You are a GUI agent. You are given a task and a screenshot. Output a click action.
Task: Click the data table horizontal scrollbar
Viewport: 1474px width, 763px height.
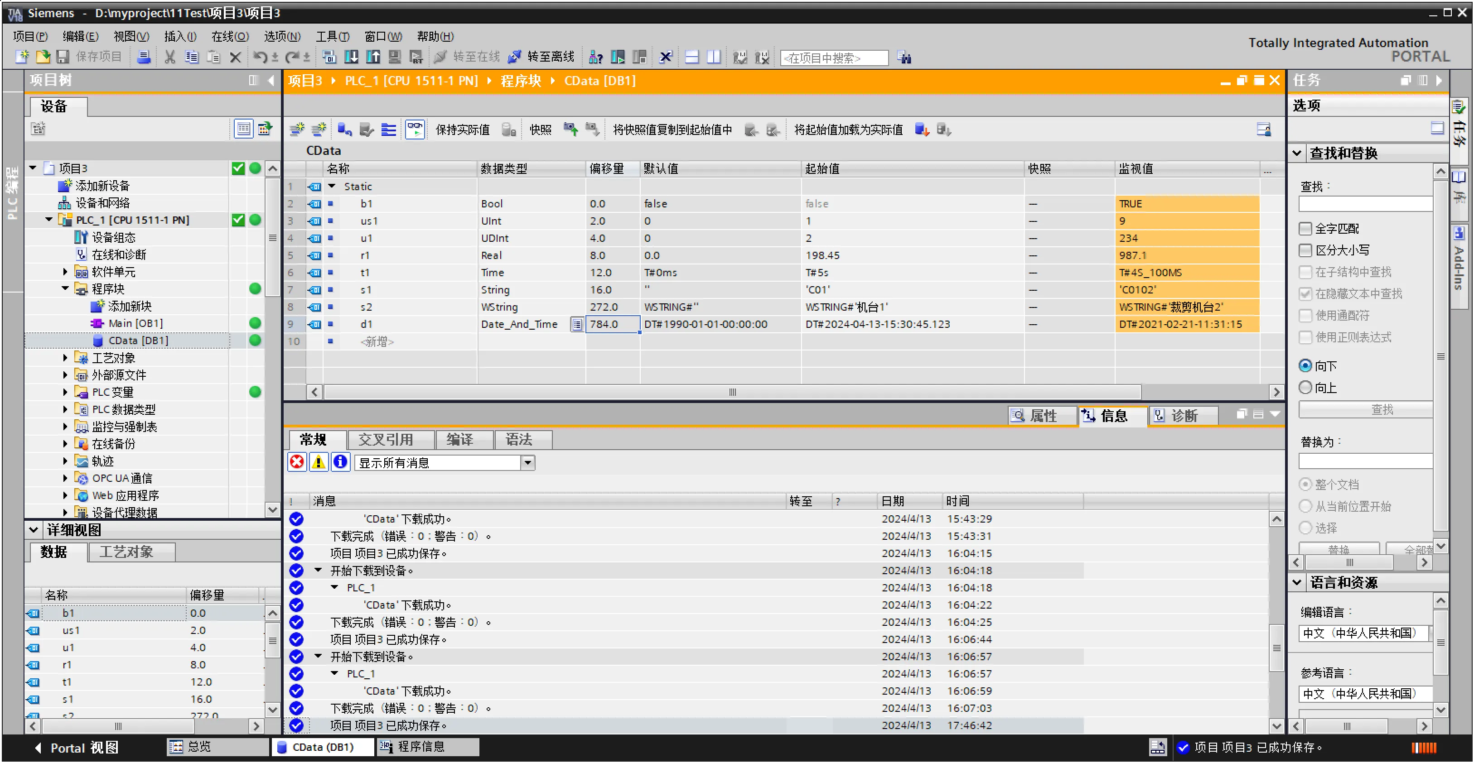[732, 392]
